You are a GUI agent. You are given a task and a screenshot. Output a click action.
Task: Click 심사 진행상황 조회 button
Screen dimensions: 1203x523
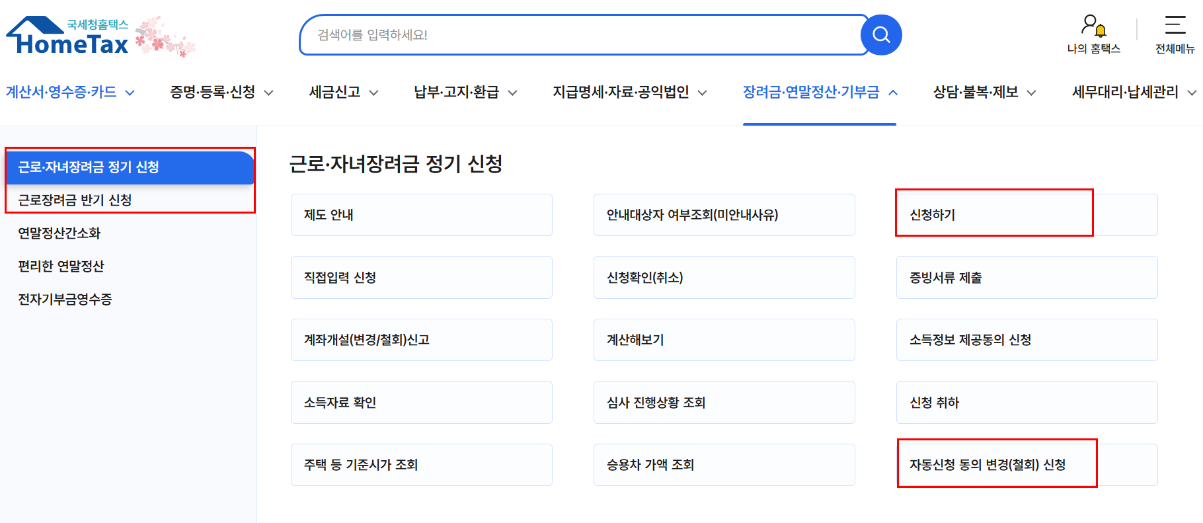point(724,402)
